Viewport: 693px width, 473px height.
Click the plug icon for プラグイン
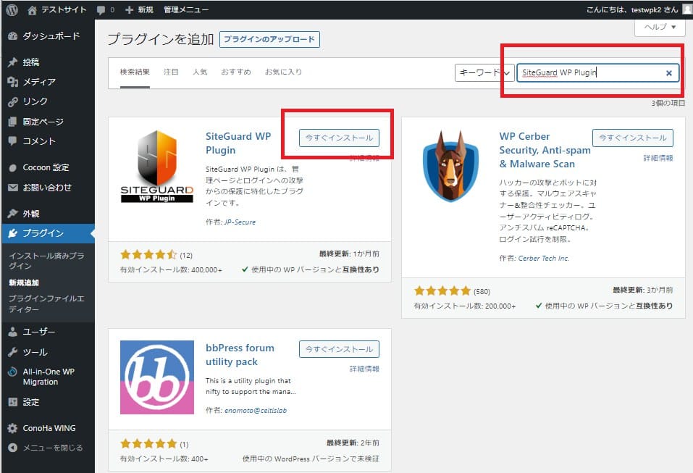[13, 233]
